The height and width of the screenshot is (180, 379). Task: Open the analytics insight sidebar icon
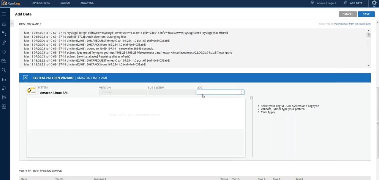4,43
